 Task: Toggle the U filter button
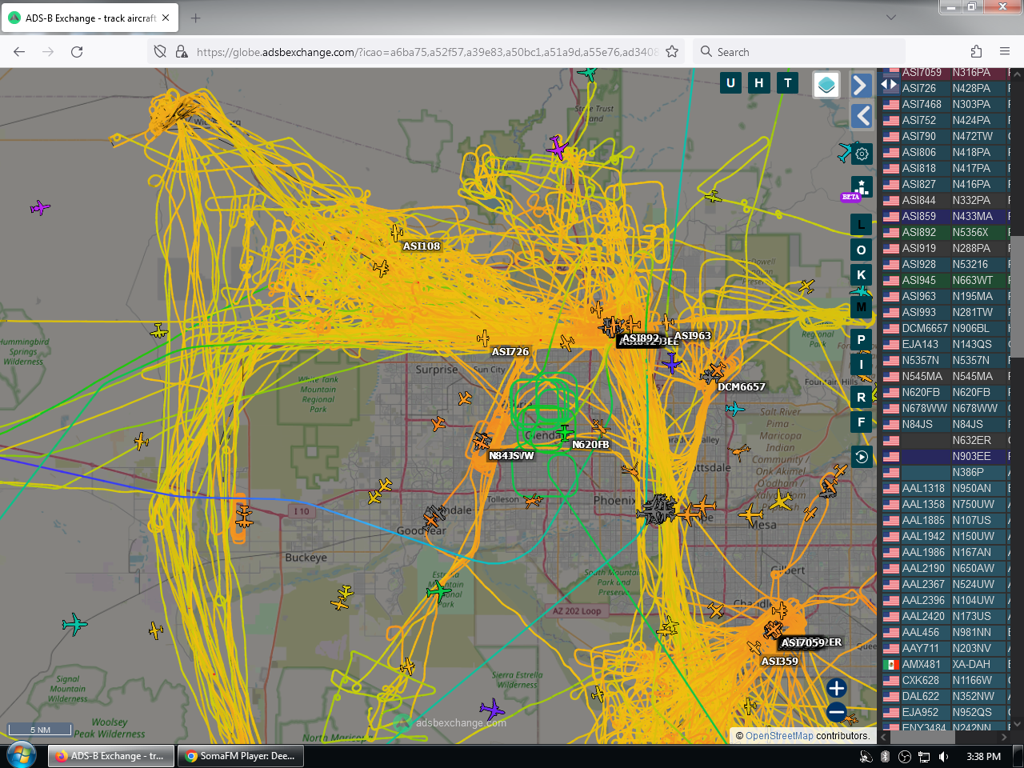click(x=730, y=82)
